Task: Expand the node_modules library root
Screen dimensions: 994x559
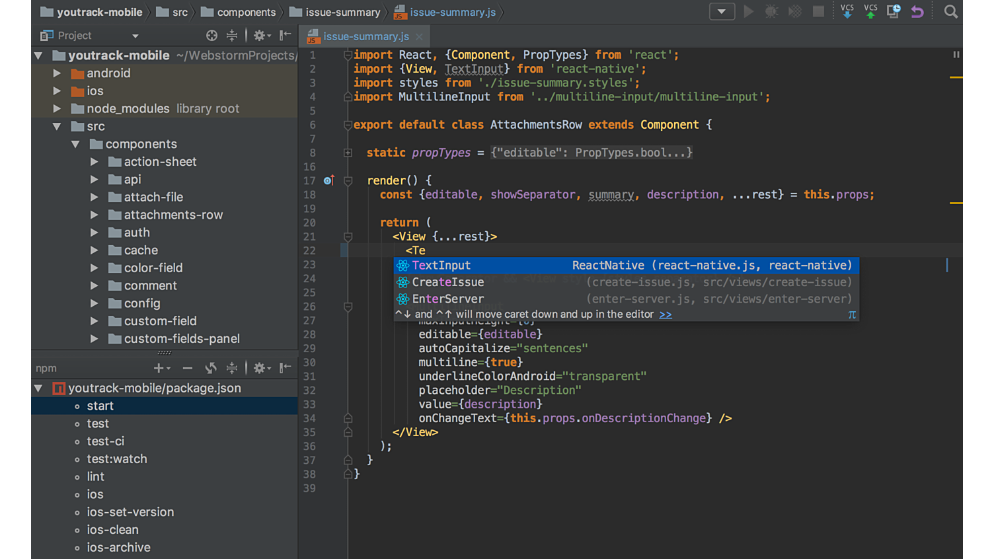Action: 57,108
